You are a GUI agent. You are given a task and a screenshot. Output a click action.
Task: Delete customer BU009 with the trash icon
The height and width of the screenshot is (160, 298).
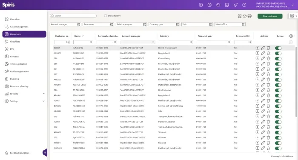(268, 48)
